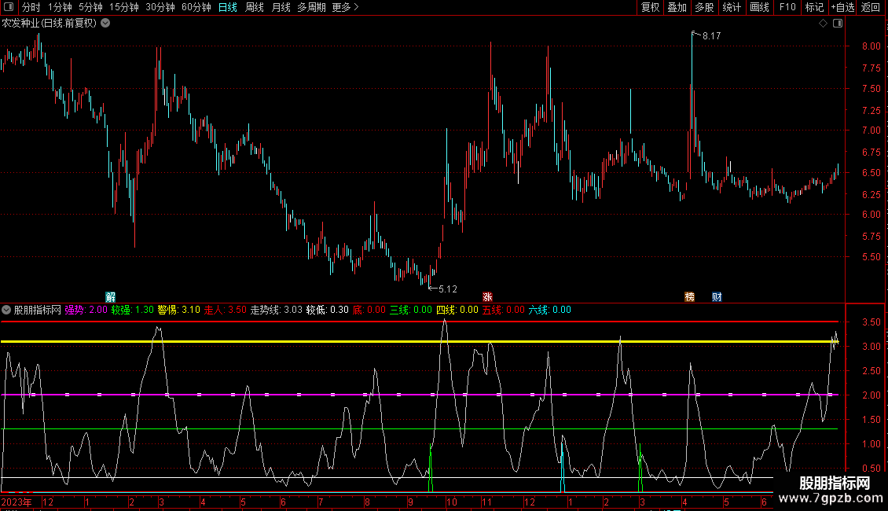Toggle the side panel icon at top-right of chart
This screenshot has width=888, height=511.
[x=837, y=24]
